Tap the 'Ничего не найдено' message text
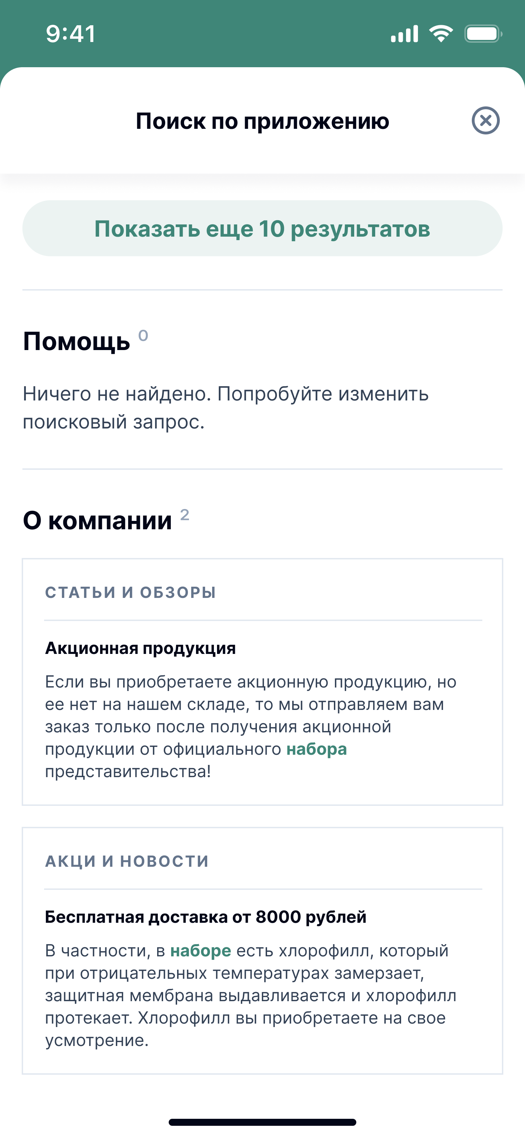The width and height of the screenshot is (525, 1137). click(x=226, y=407)
